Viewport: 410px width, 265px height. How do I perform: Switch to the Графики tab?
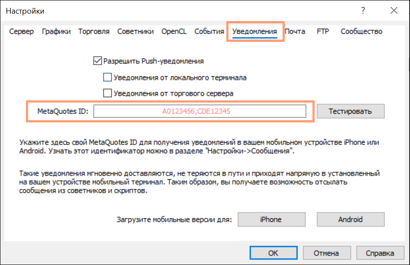click(x=56, y=31)
